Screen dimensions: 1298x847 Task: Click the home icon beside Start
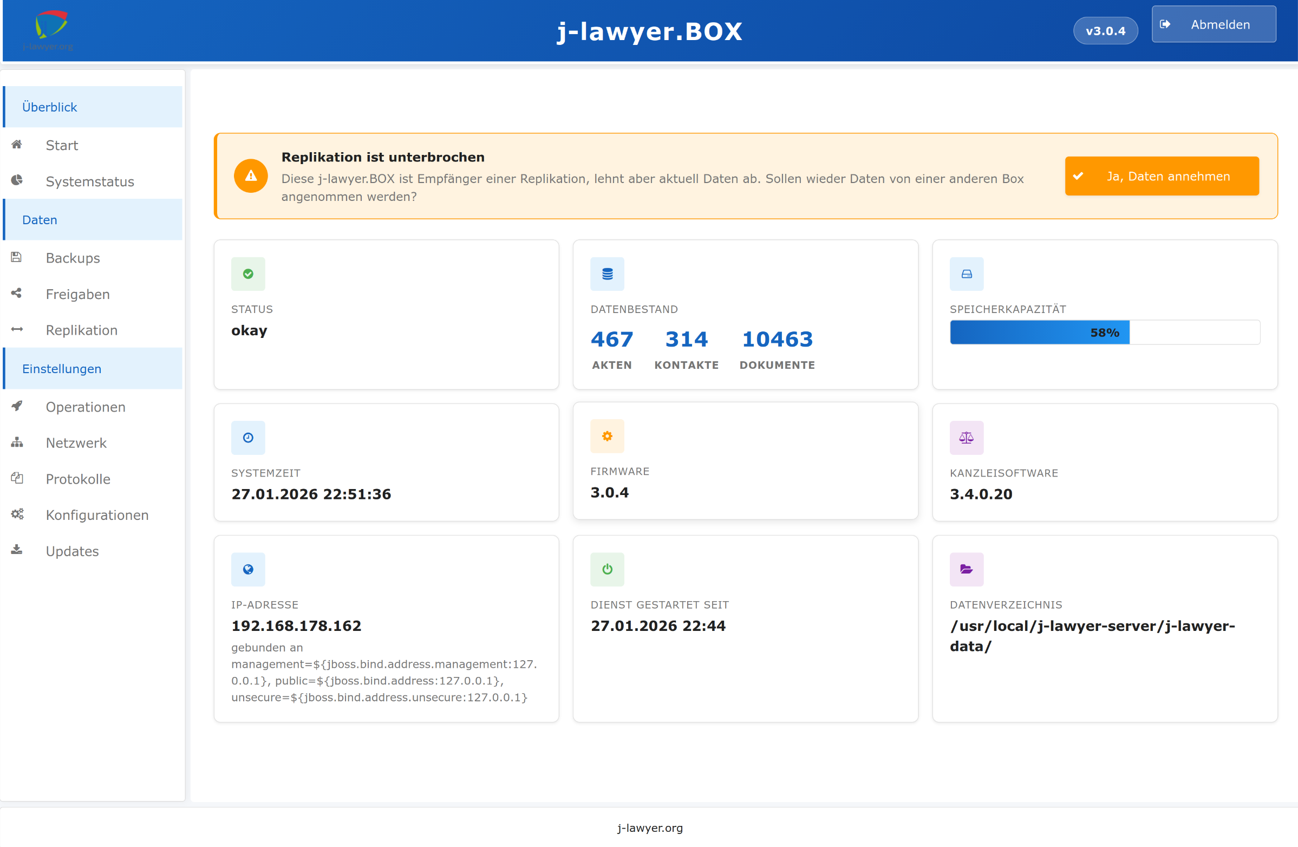click(17, 145)
